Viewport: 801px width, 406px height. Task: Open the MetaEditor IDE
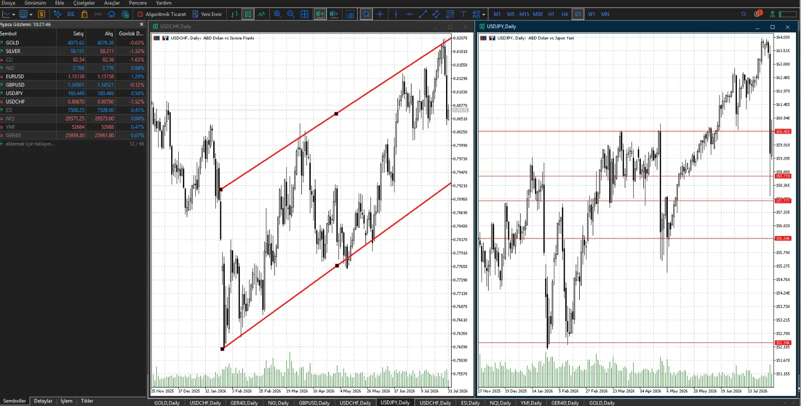71,14
